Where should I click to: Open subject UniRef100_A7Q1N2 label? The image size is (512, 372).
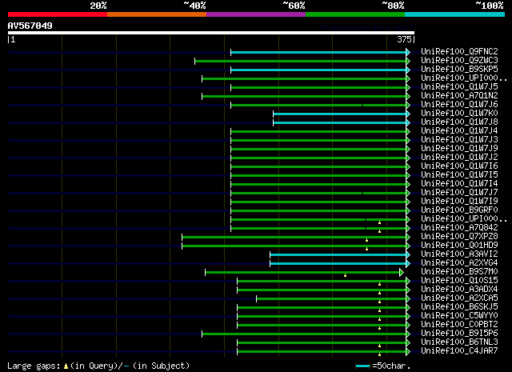[x=459, y=95]
